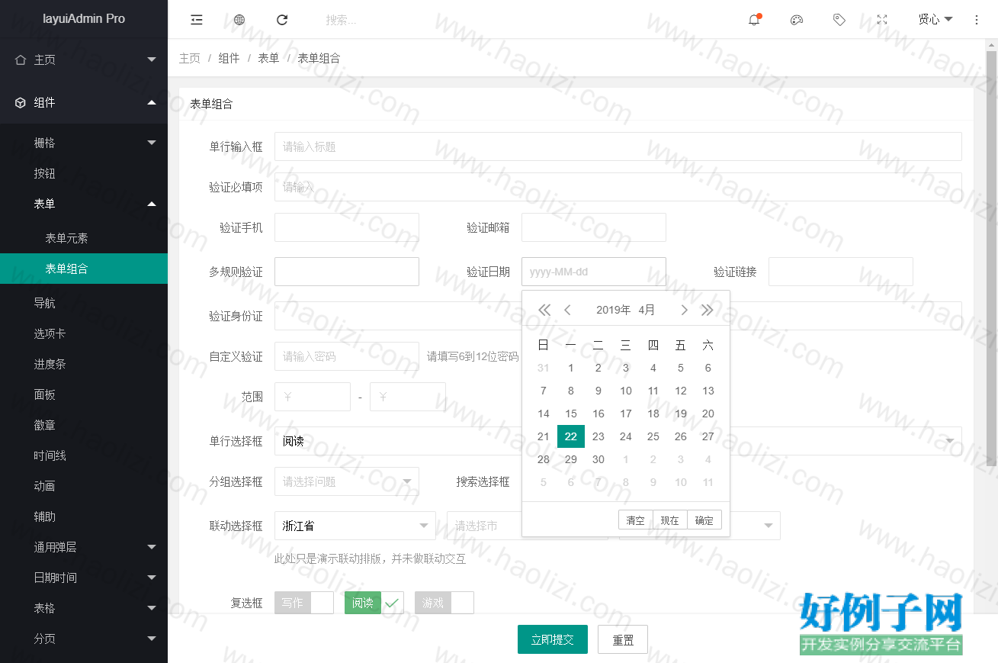The width and height of the screenshot is (998, 663).
Task: Open 时间线 in the sidebar
Action: (84, 455)
